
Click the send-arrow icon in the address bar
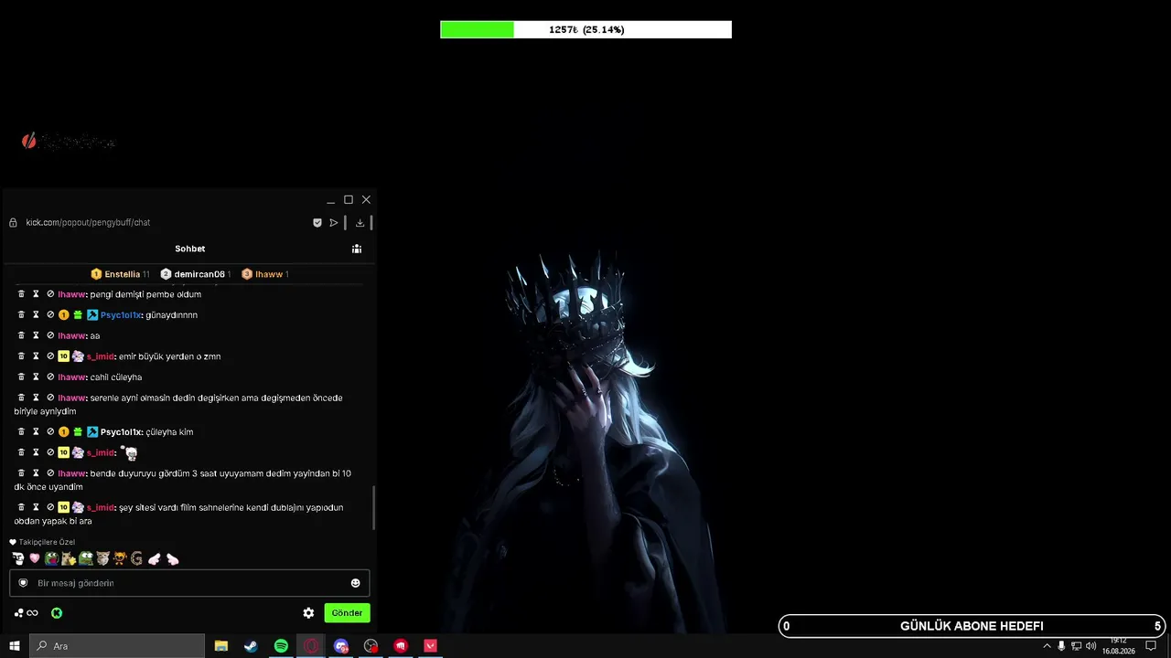[x=334, y=222]
